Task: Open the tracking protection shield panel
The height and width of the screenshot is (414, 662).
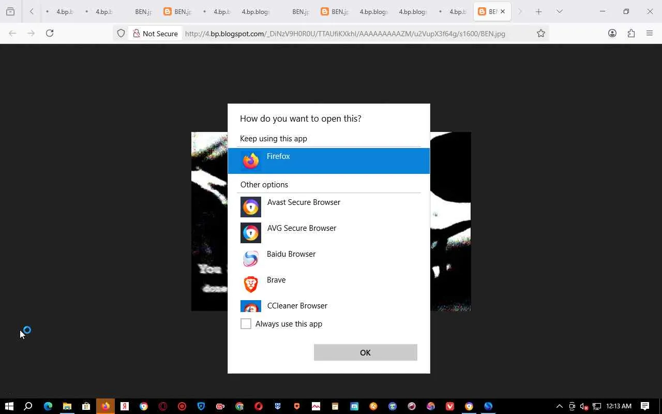Action: [x=121, y=34]
